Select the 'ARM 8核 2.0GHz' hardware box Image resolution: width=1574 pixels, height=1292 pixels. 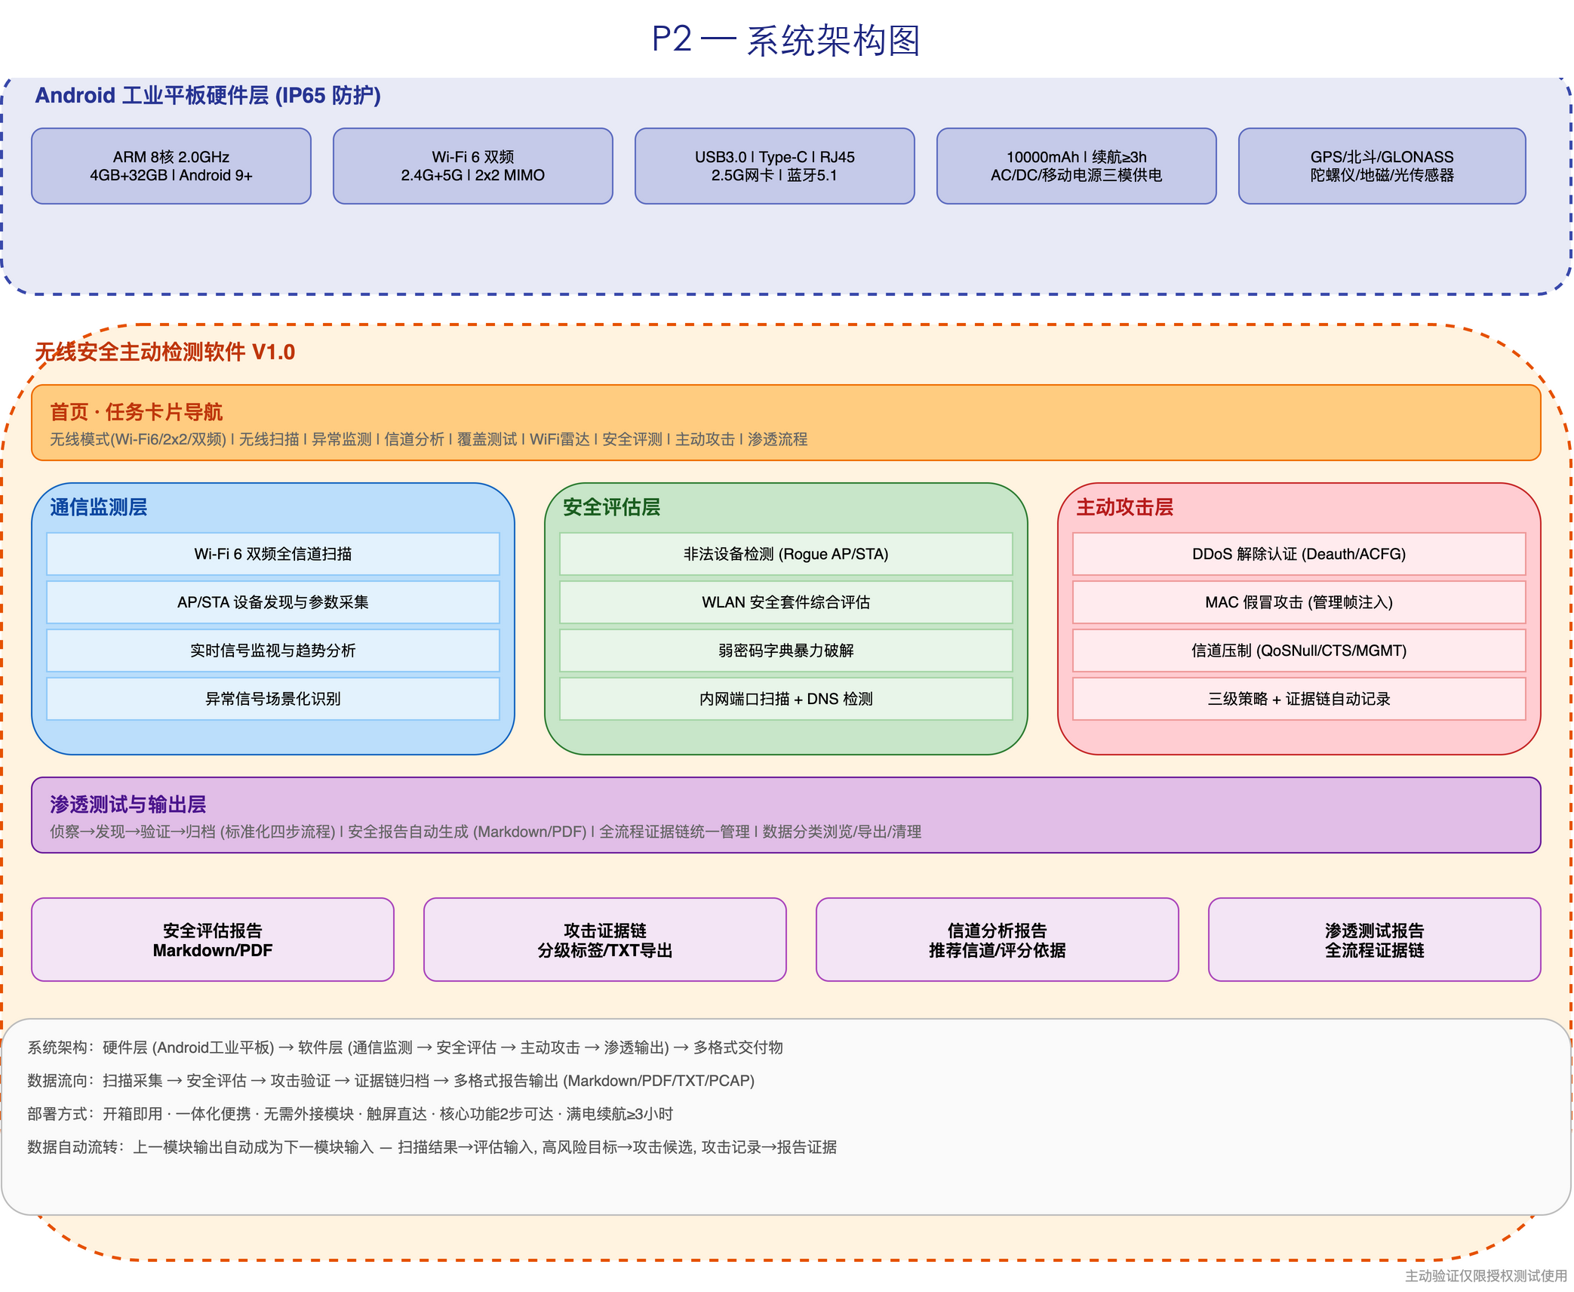point(171,166)
